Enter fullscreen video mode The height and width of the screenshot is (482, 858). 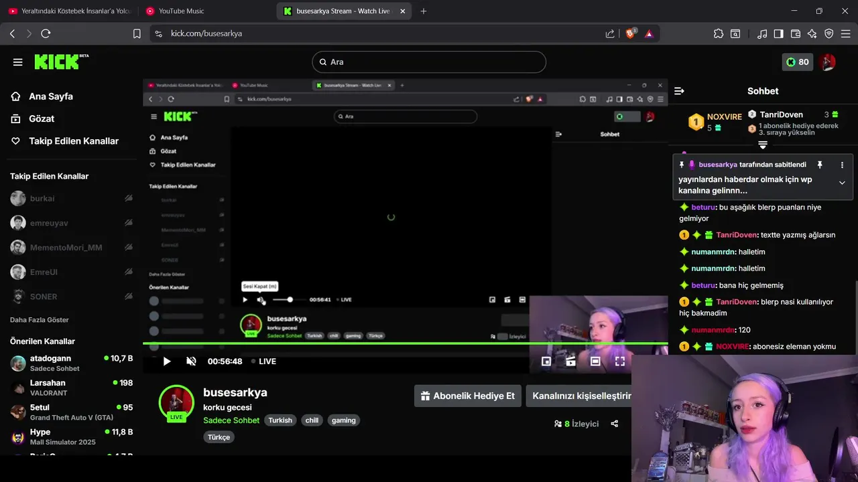(620, 361)
